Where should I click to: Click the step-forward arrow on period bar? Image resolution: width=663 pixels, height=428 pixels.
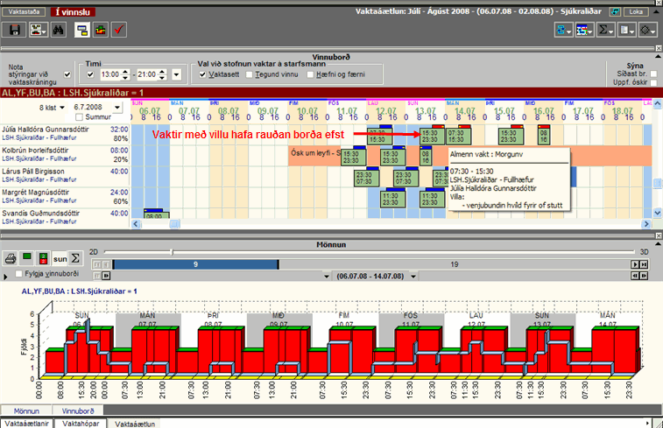tap(635, 264)
